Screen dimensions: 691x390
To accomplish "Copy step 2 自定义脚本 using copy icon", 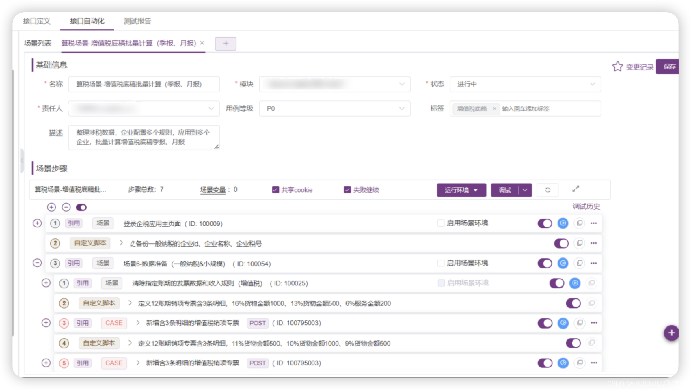I will (x=579, y=243).
